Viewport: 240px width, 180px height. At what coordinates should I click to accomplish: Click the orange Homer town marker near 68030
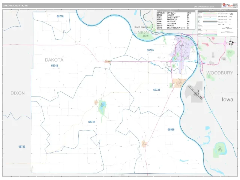pyautogui.click(x=144, y=144)
